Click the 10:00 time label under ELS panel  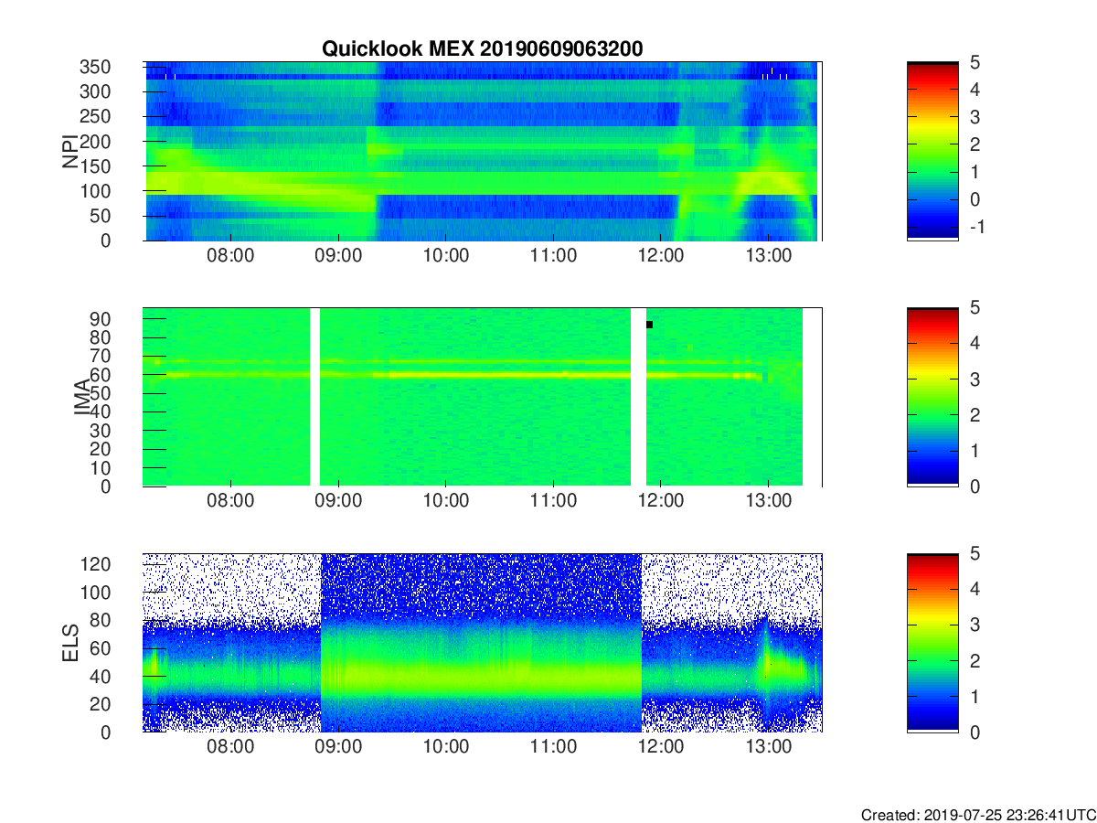click(445, 749)
